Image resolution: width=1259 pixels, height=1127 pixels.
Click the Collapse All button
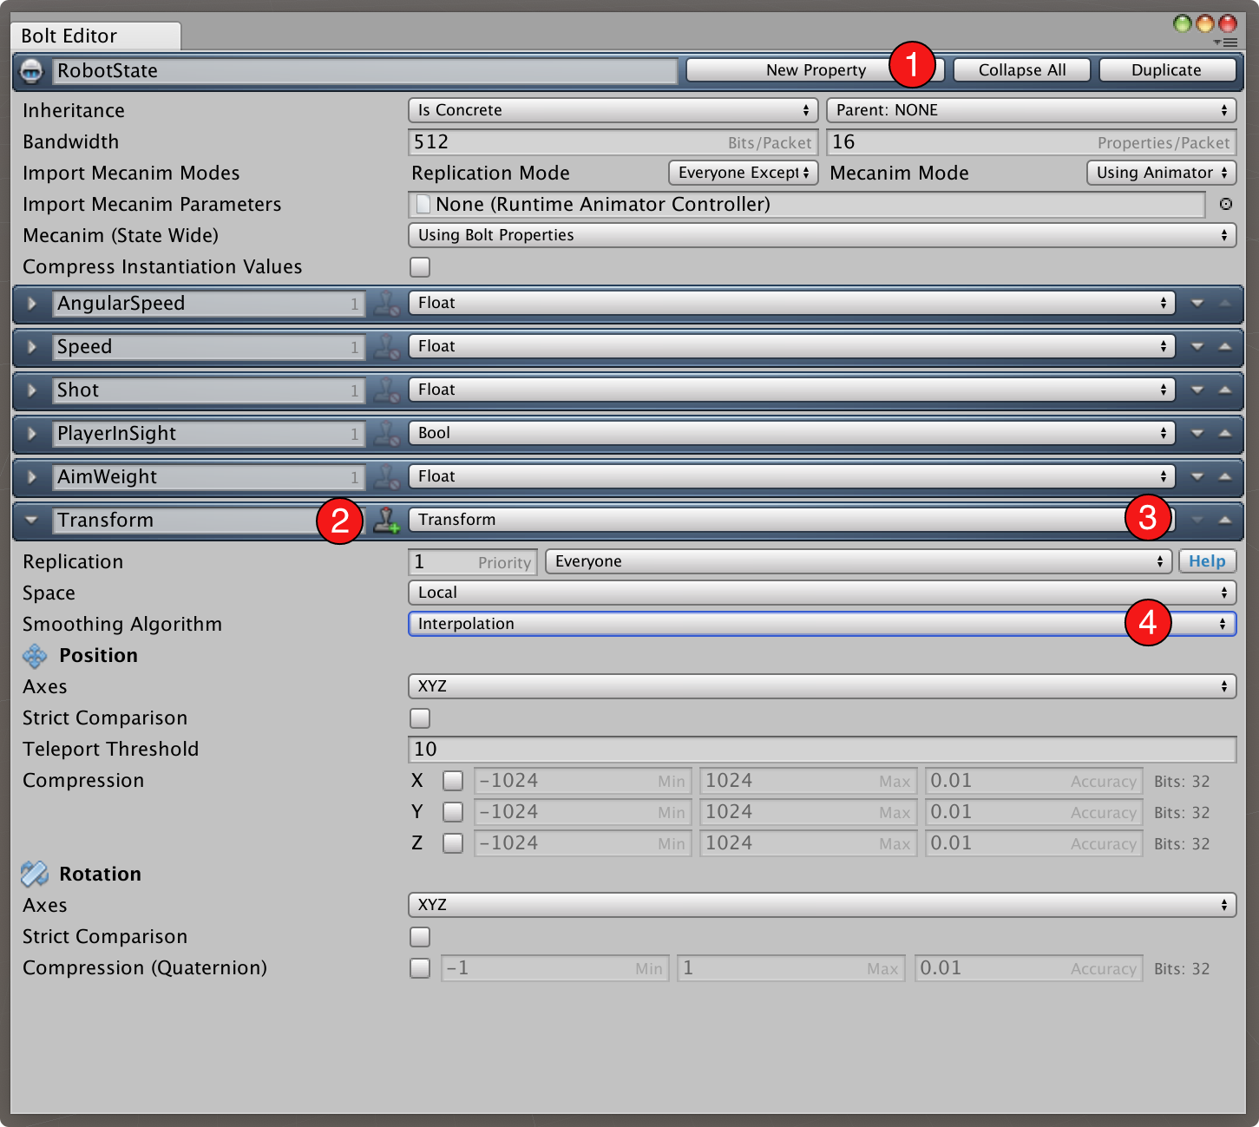[1022, 70]
